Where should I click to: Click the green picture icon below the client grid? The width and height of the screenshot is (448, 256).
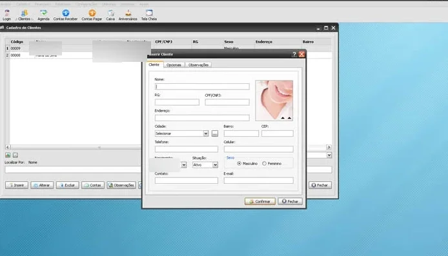tap(8, 155)
